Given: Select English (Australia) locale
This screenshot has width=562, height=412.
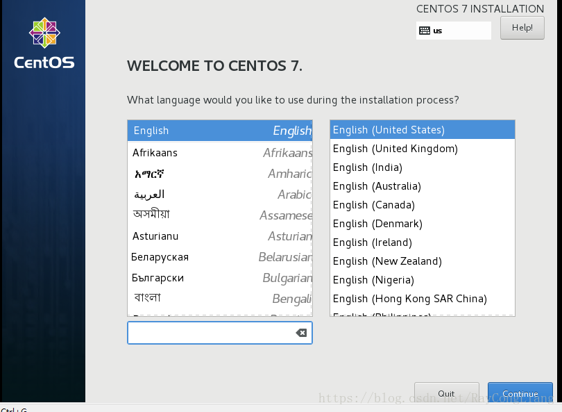Looking at the screenshot, I should click(x=423, y=186).
